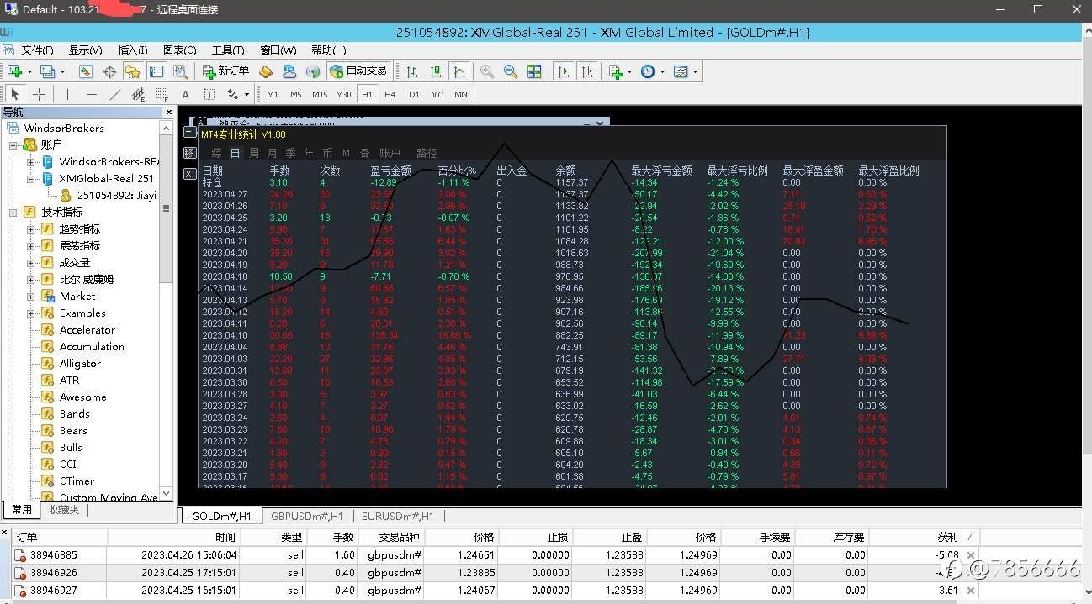The width and height of the screenshot is (1092, 604).
Task: Toggle the Navigator star-folder icon
Action: point(133,71)
